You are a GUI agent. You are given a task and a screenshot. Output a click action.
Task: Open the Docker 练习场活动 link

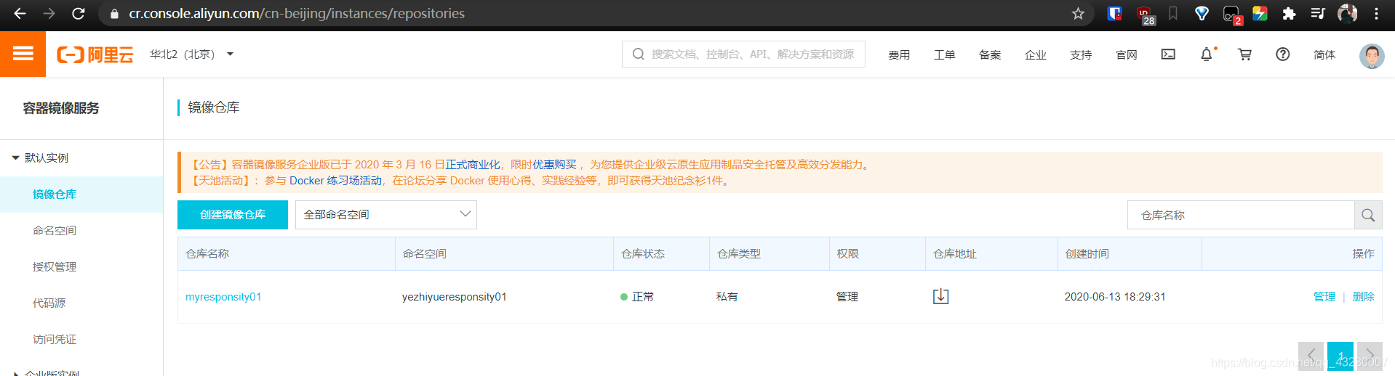point(335,181)
